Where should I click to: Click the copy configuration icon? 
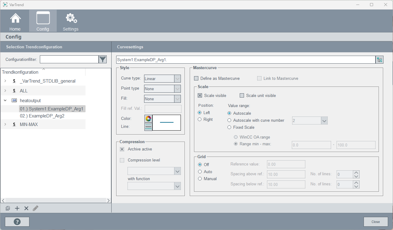point(8,208)
